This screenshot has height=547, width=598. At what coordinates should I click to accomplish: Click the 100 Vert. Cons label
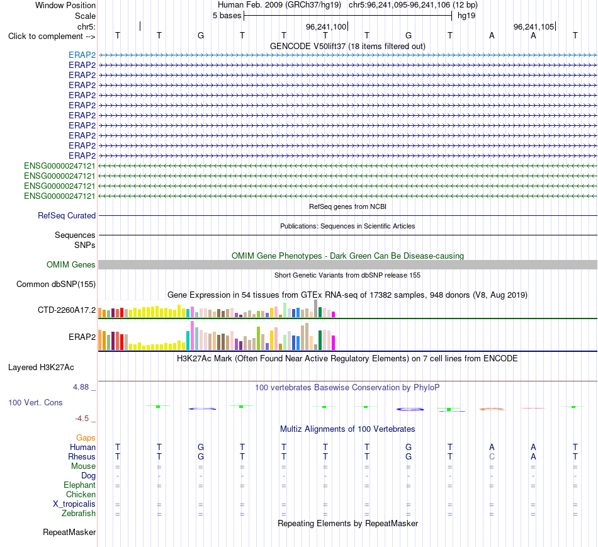tap(35, 402)
